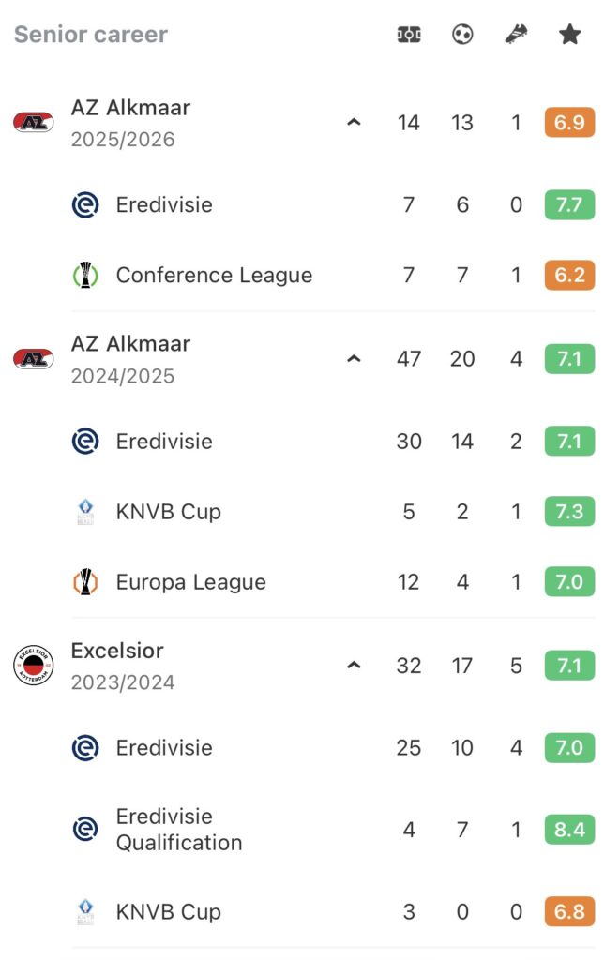Click the rating star icon
The image size is (604, 960).
[x=569, y=35]
